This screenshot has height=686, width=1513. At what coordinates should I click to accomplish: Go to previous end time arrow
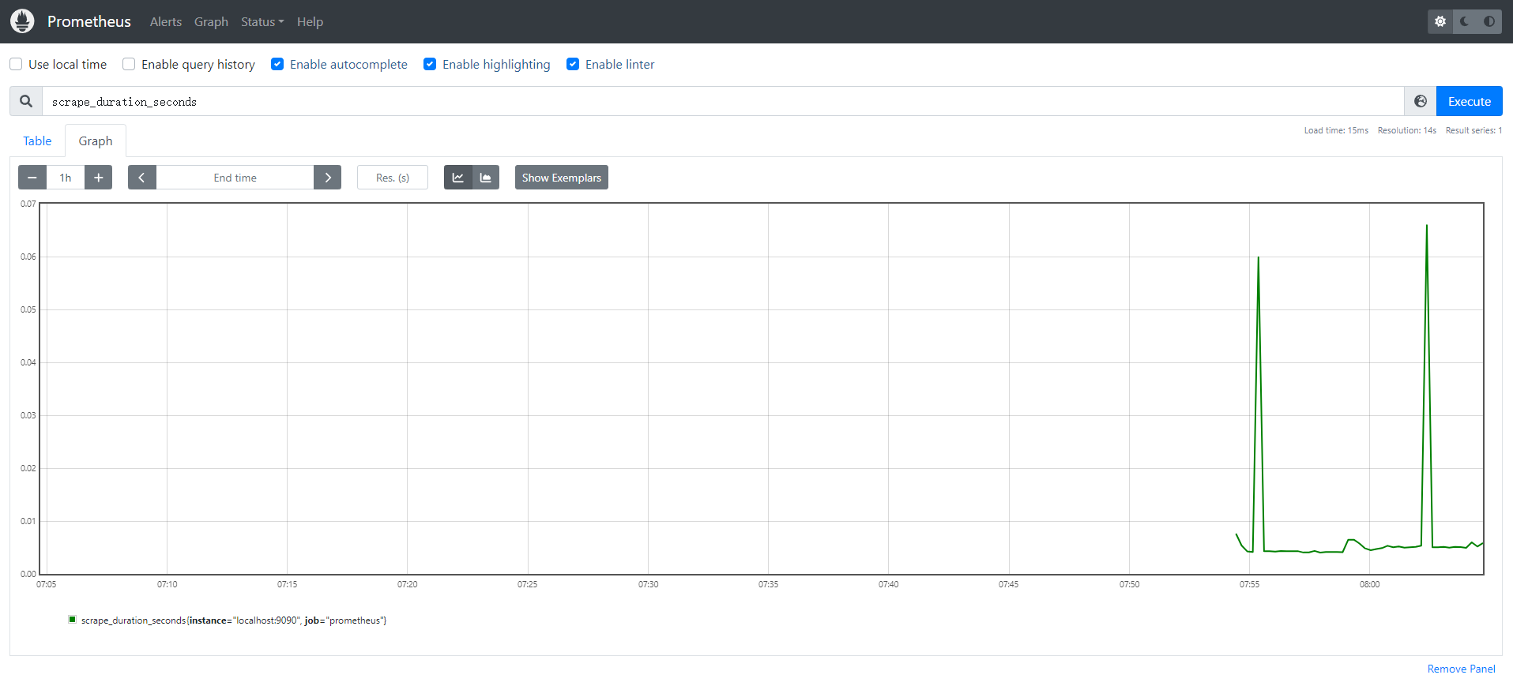point(142,178)
